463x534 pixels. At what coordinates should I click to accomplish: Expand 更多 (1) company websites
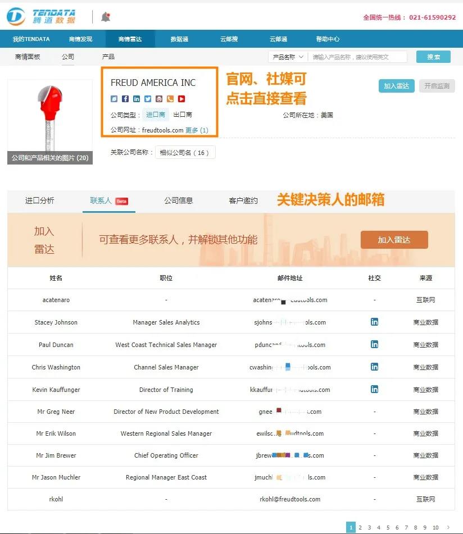(x=197, y=130)
